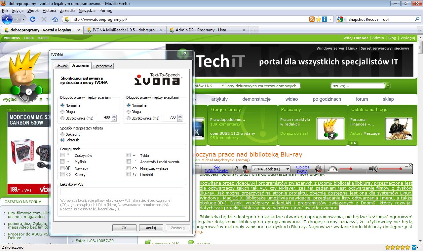The height and width of the screenshot is (251, 423).
Task: Tick the Ukośniki checkbox
Action: (129, 174)
